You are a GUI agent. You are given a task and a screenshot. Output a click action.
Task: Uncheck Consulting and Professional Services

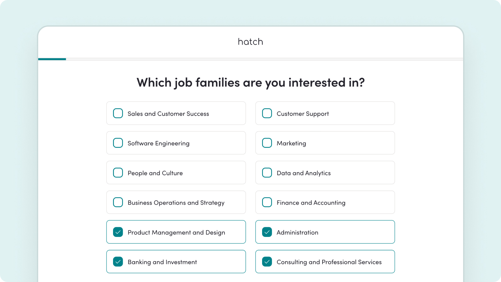[x=267, y=262]
